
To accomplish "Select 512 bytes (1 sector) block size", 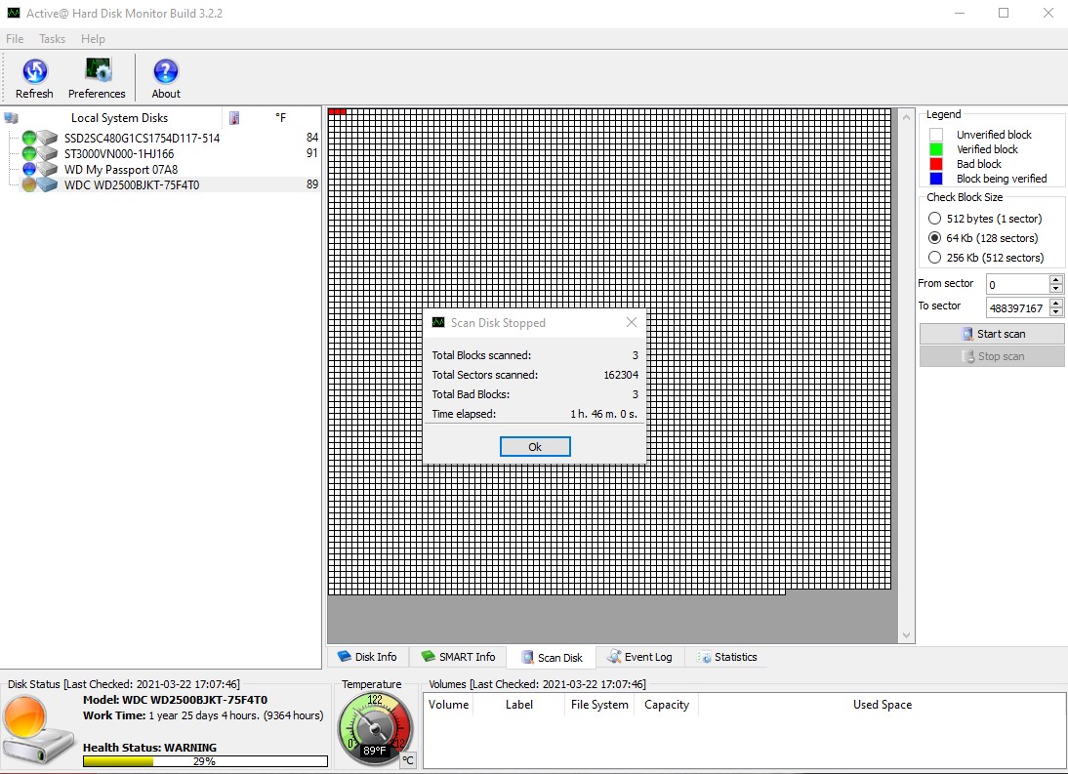I will tap(935, 219).
